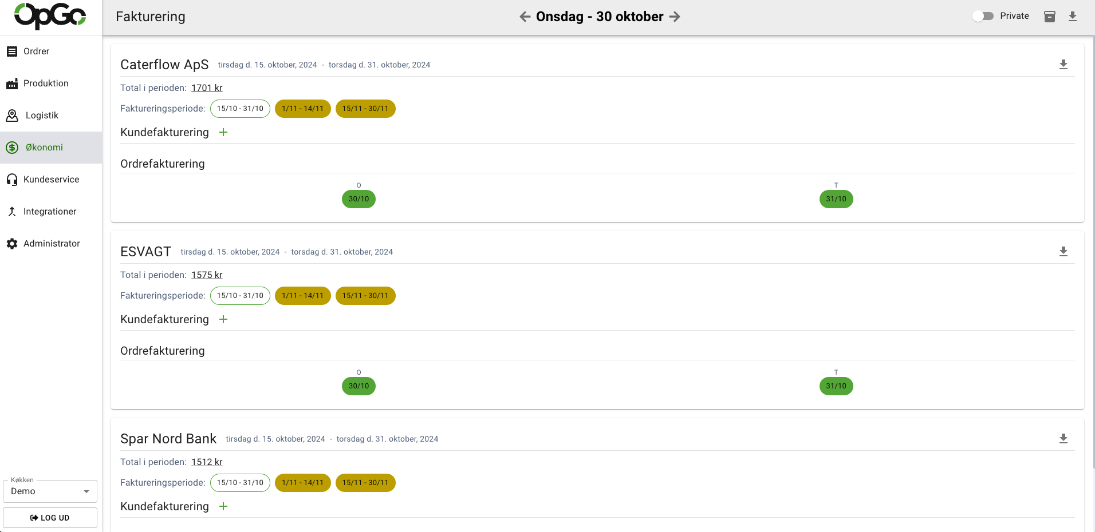Download the ESVAGT invoice data
Image resolution: width=1095 pixels, height=532 pixels.
click(x=1064, y=252)
